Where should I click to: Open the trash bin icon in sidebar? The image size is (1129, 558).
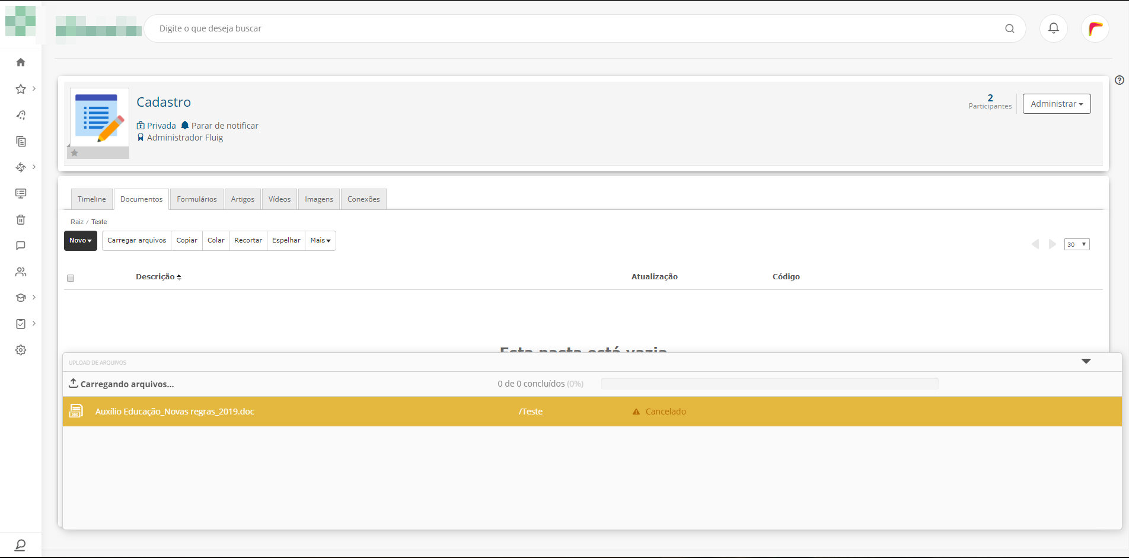(x=21, y=219)
